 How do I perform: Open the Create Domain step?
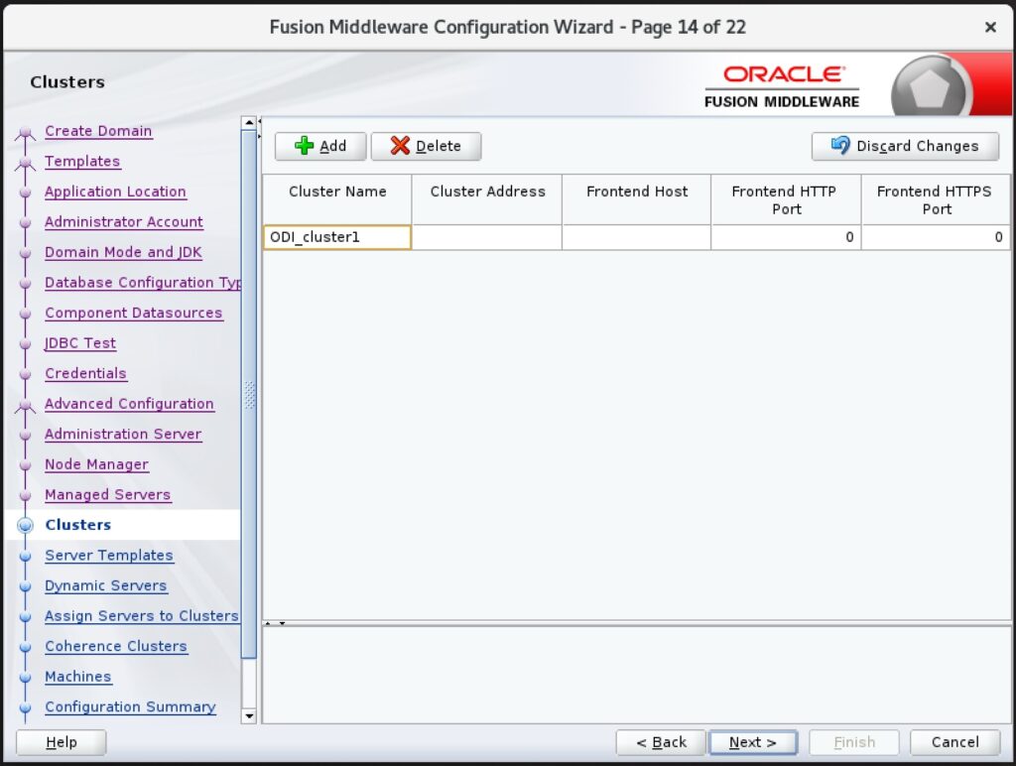click(x=98, y=131)
